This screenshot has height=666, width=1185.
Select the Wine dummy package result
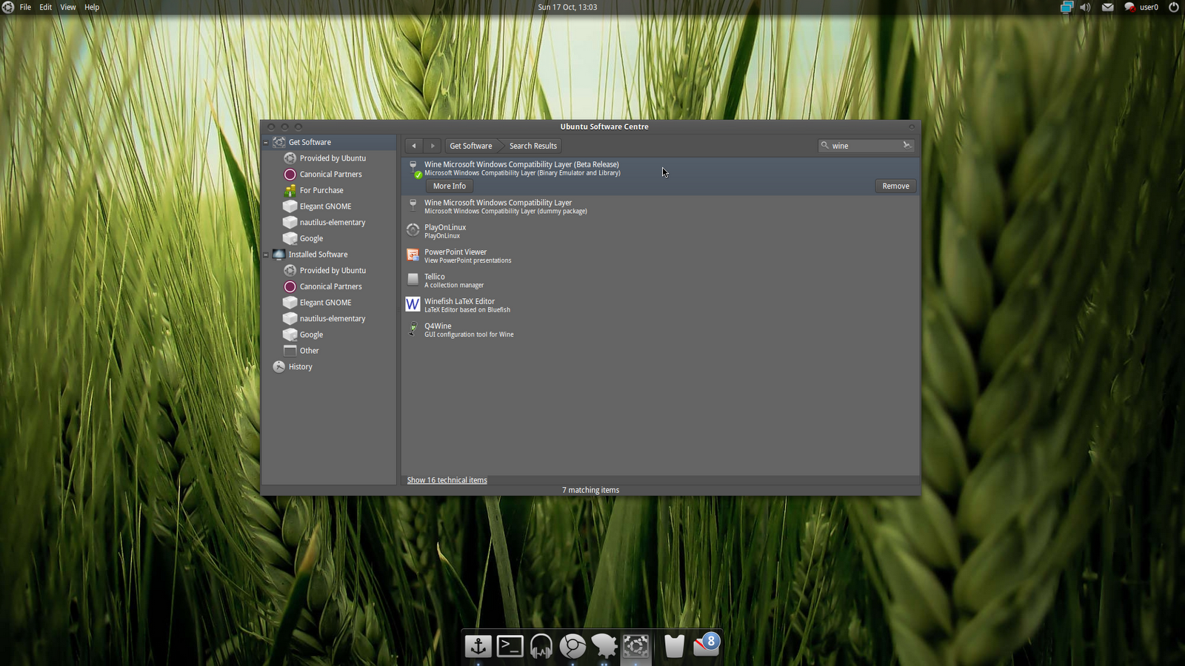[661, 206]
